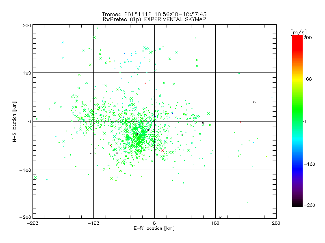Screen dimensions: 325x243
Task: Click the red X marker below the dense cluster
Action: click(x=162, y=150)
